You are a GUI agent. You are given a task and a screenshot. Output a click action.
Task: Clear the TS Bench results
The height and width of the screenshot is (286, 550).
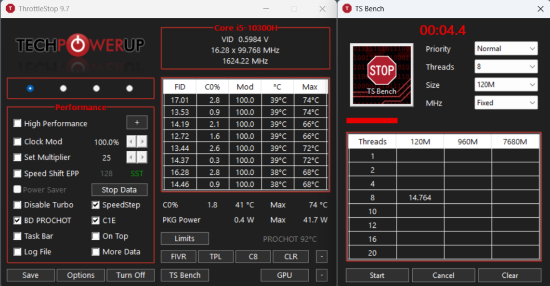tap(510, 275)
